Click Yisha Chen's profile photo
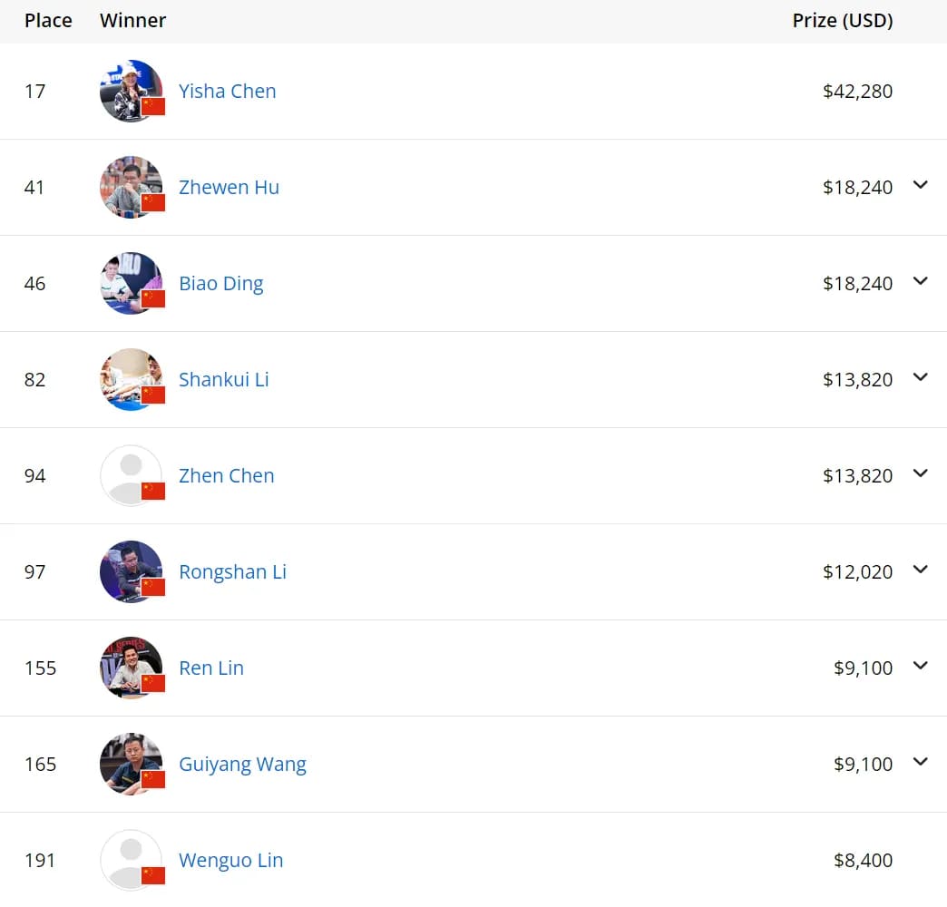This screenshot has width=947, height=907. click(x=131, y=91)
